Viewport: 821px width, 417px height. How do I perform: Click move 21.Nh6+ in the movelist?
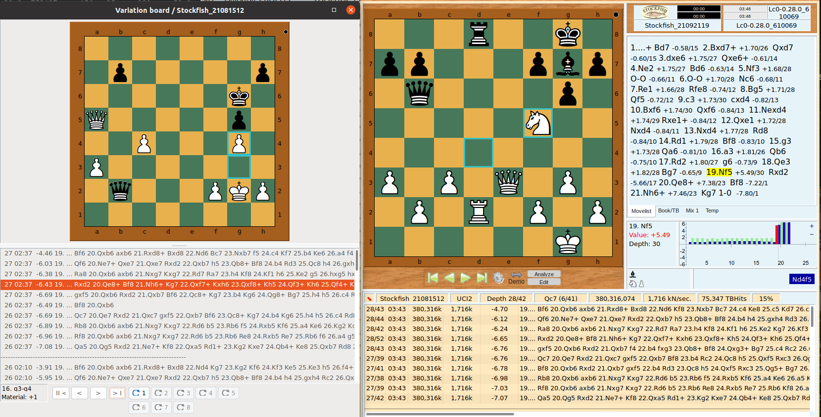coord(648,193)
